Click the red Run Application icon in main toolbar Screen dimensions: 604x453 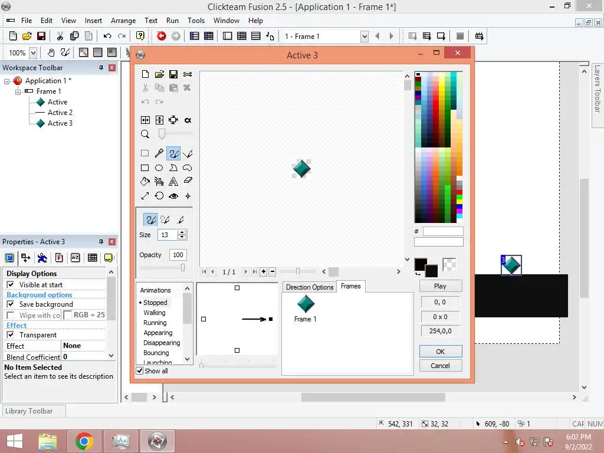coord(162,36)
